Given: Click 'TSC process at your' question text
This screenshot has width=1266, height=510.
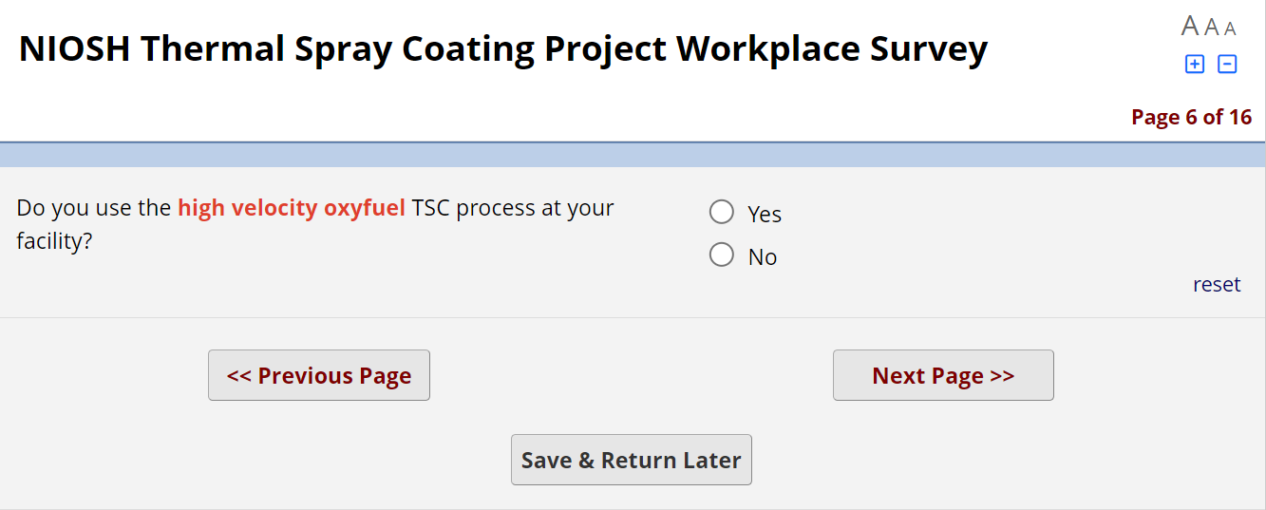Looking at the screenshot, I should [x=513, y=207].
